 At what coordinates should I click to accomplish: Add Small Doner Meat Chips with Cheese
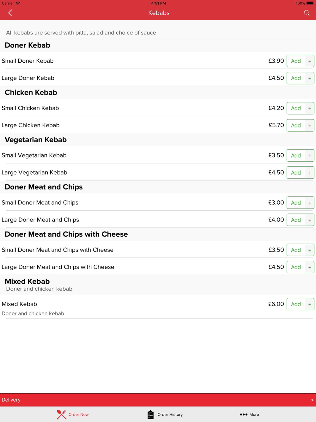click(296, 250)
